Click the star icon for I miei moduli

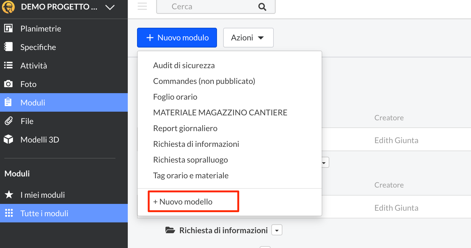(x=9, y=195)
